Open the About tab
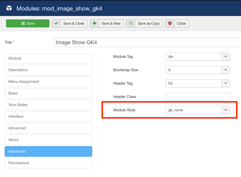This screenshot has height=177, width=241. click(48, 140)
